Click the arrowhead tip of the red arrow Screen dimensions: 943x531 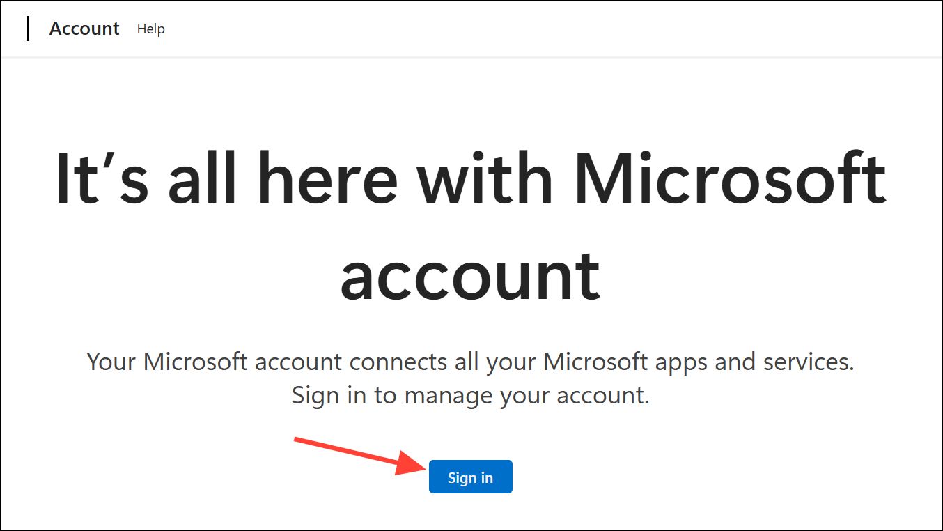tap(420, 466)
